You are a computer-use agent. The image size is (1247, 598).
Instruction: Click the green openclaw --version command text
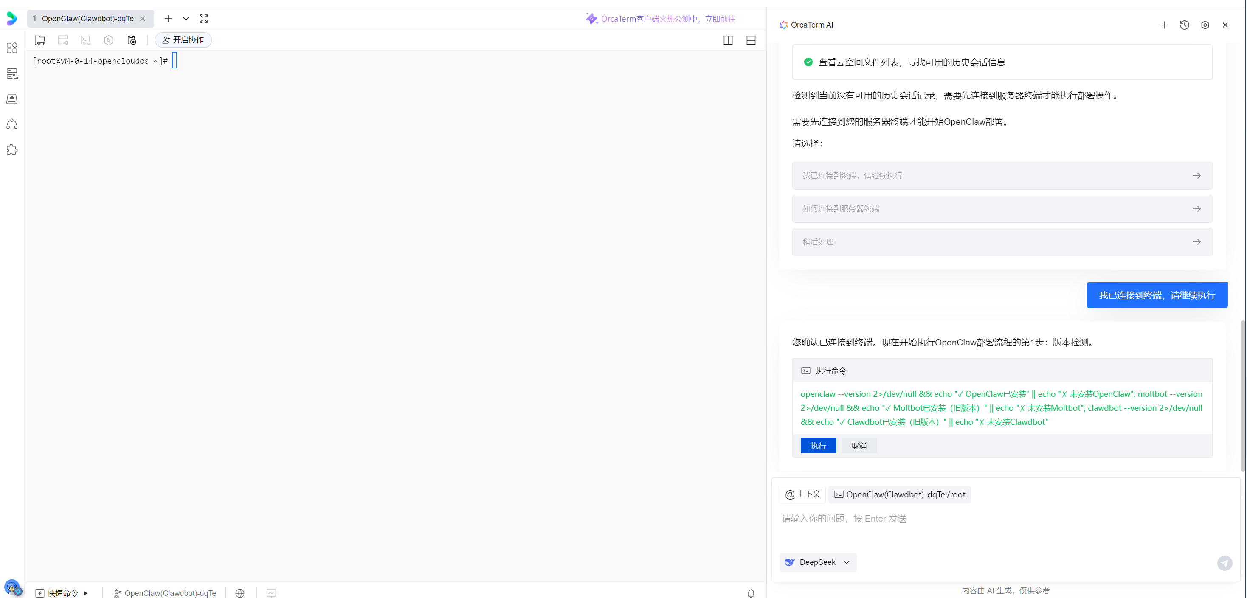1001,408
